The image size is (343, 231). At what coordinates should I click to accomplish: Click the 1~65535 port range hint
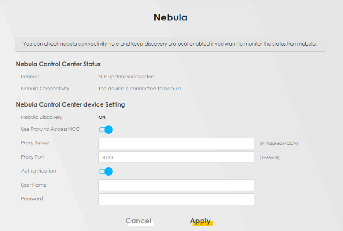pyautogui.click(x=269, y=158)
